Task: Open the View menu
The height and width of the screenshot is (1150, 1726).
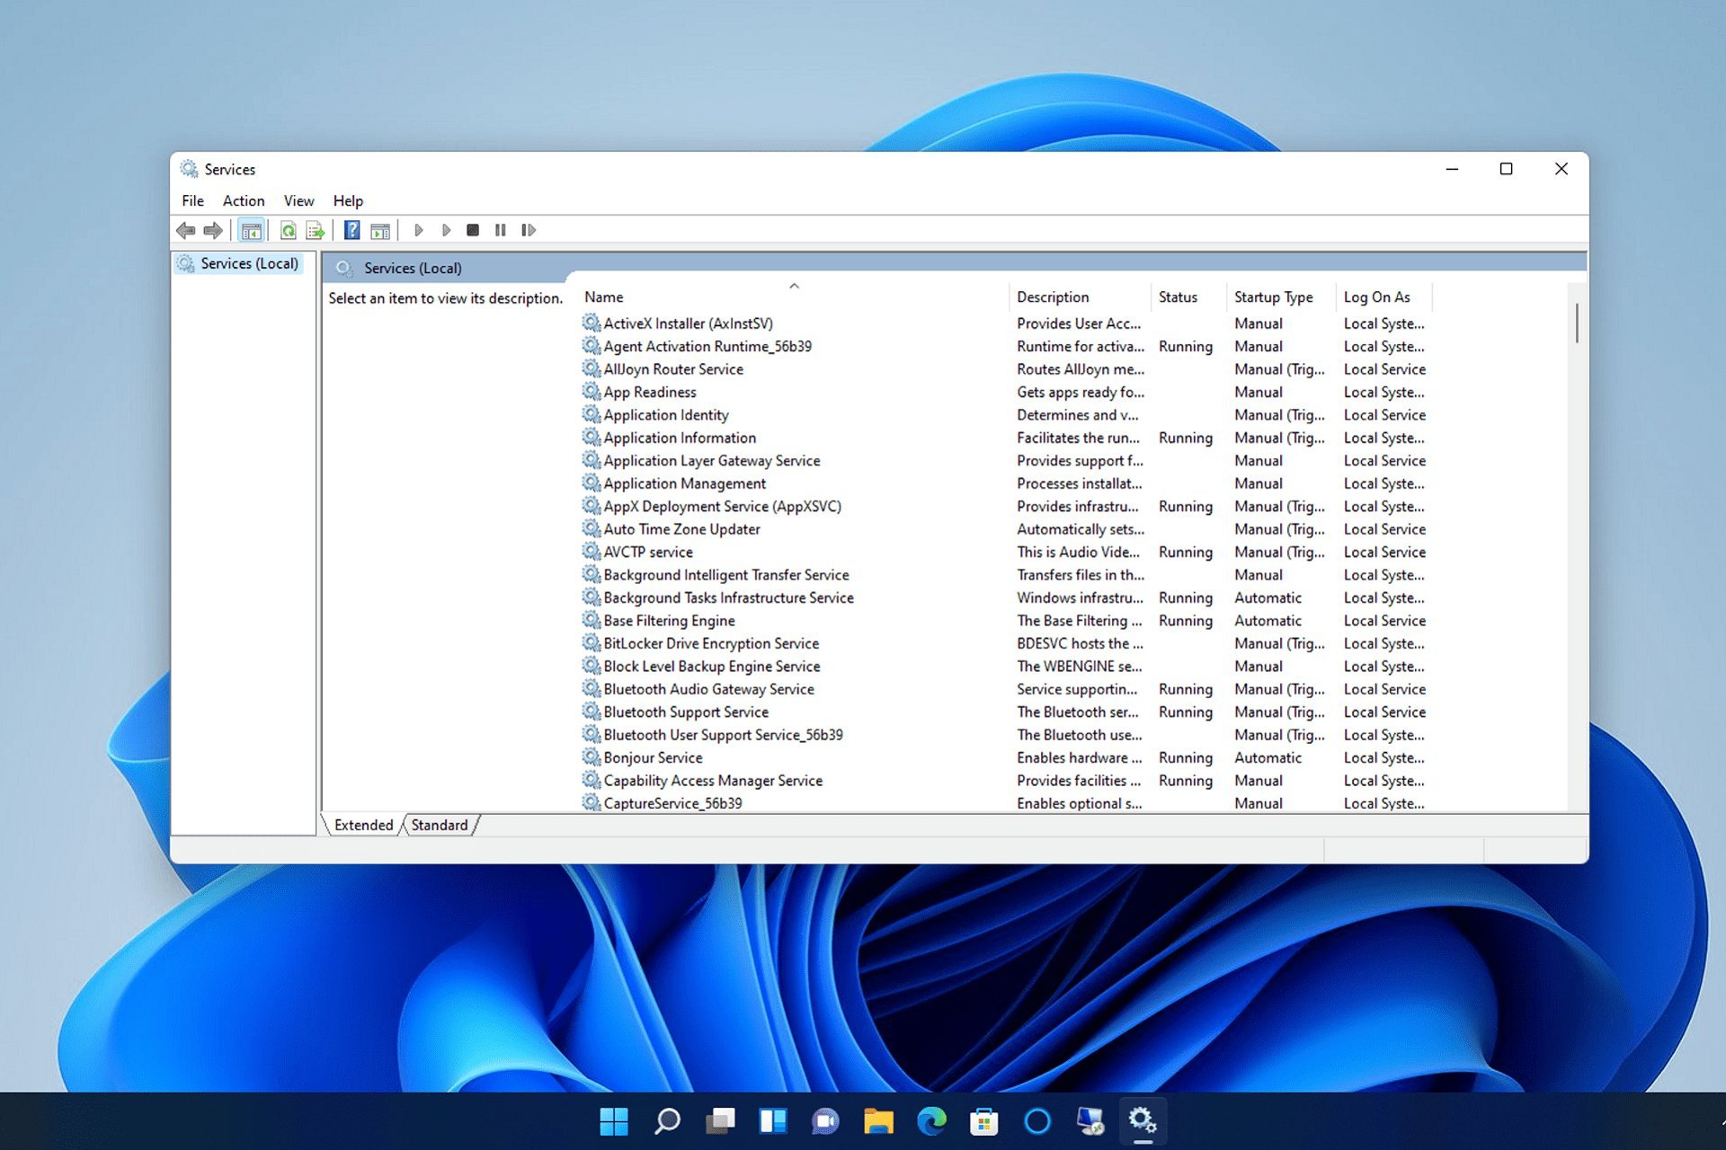Action: click(298, 201)
